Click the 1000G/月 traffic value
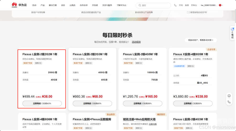Screen dimensions: 236x131 coord(152,73)
